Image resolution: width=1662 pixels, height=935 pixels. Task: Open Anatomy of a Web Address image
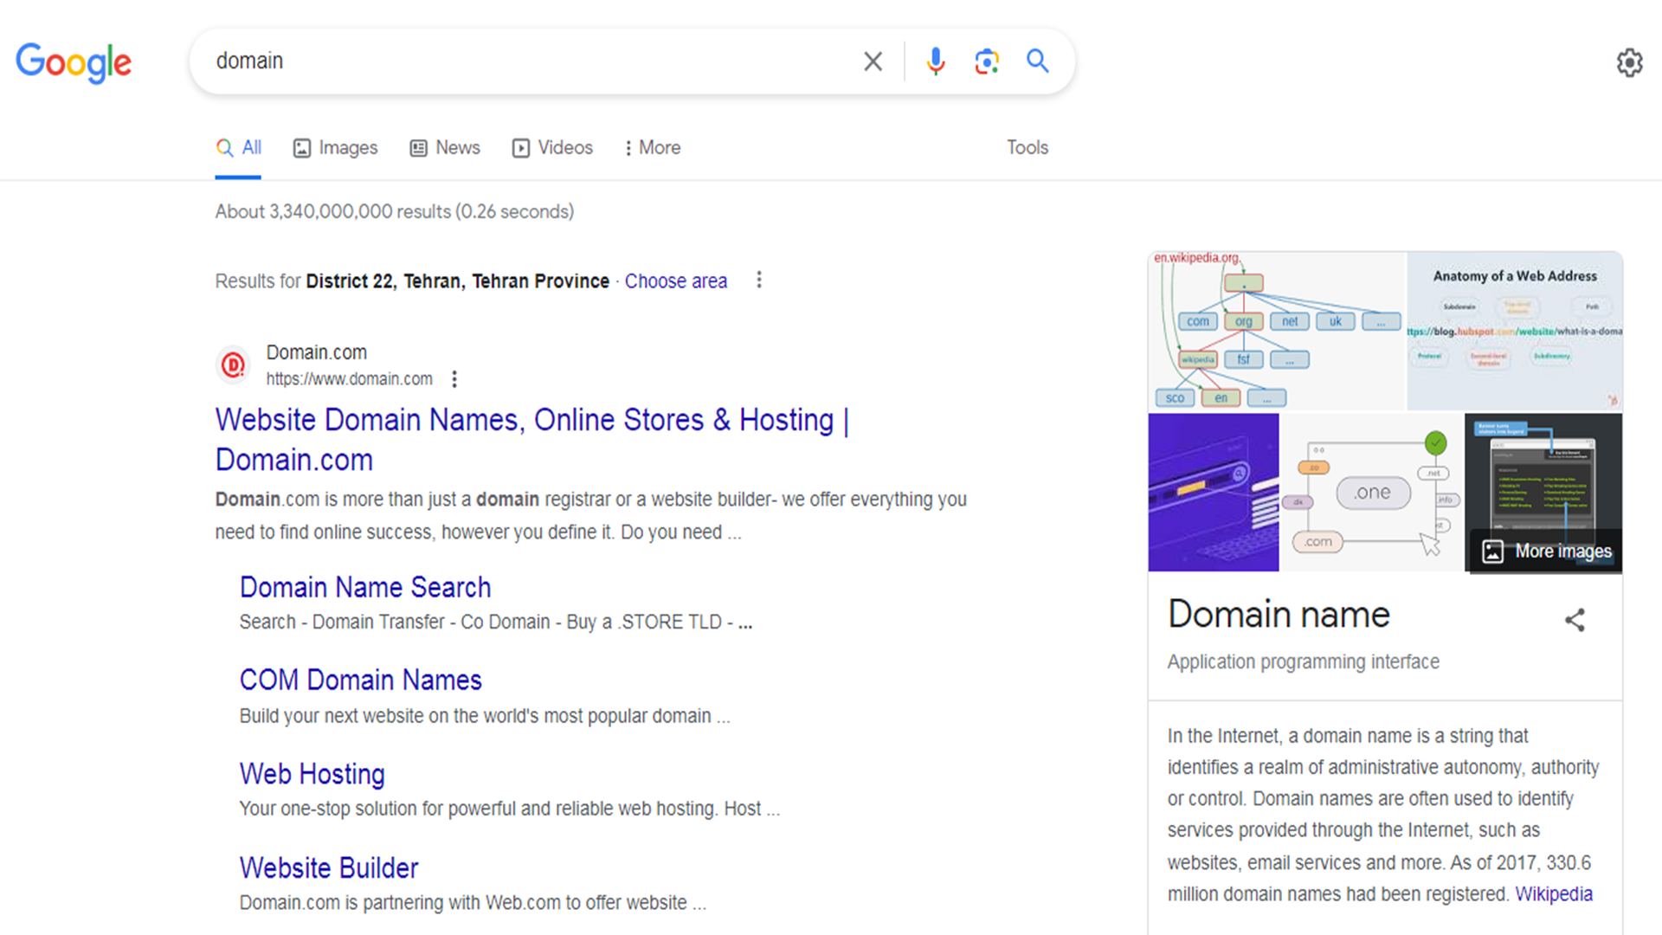pos(1515,331)
